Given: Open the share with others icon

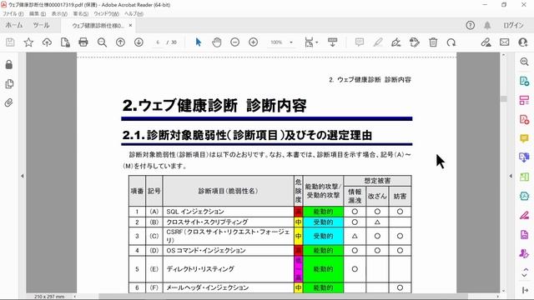Looking at the screenshot, I should pyautogui.click(x=523, y=42).
